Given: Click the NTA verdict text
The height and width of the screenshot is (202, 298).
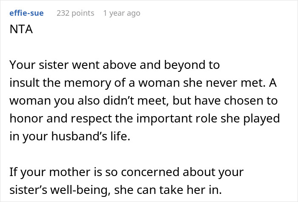Looking at the screenshot, I should click(x=20, y=31).
